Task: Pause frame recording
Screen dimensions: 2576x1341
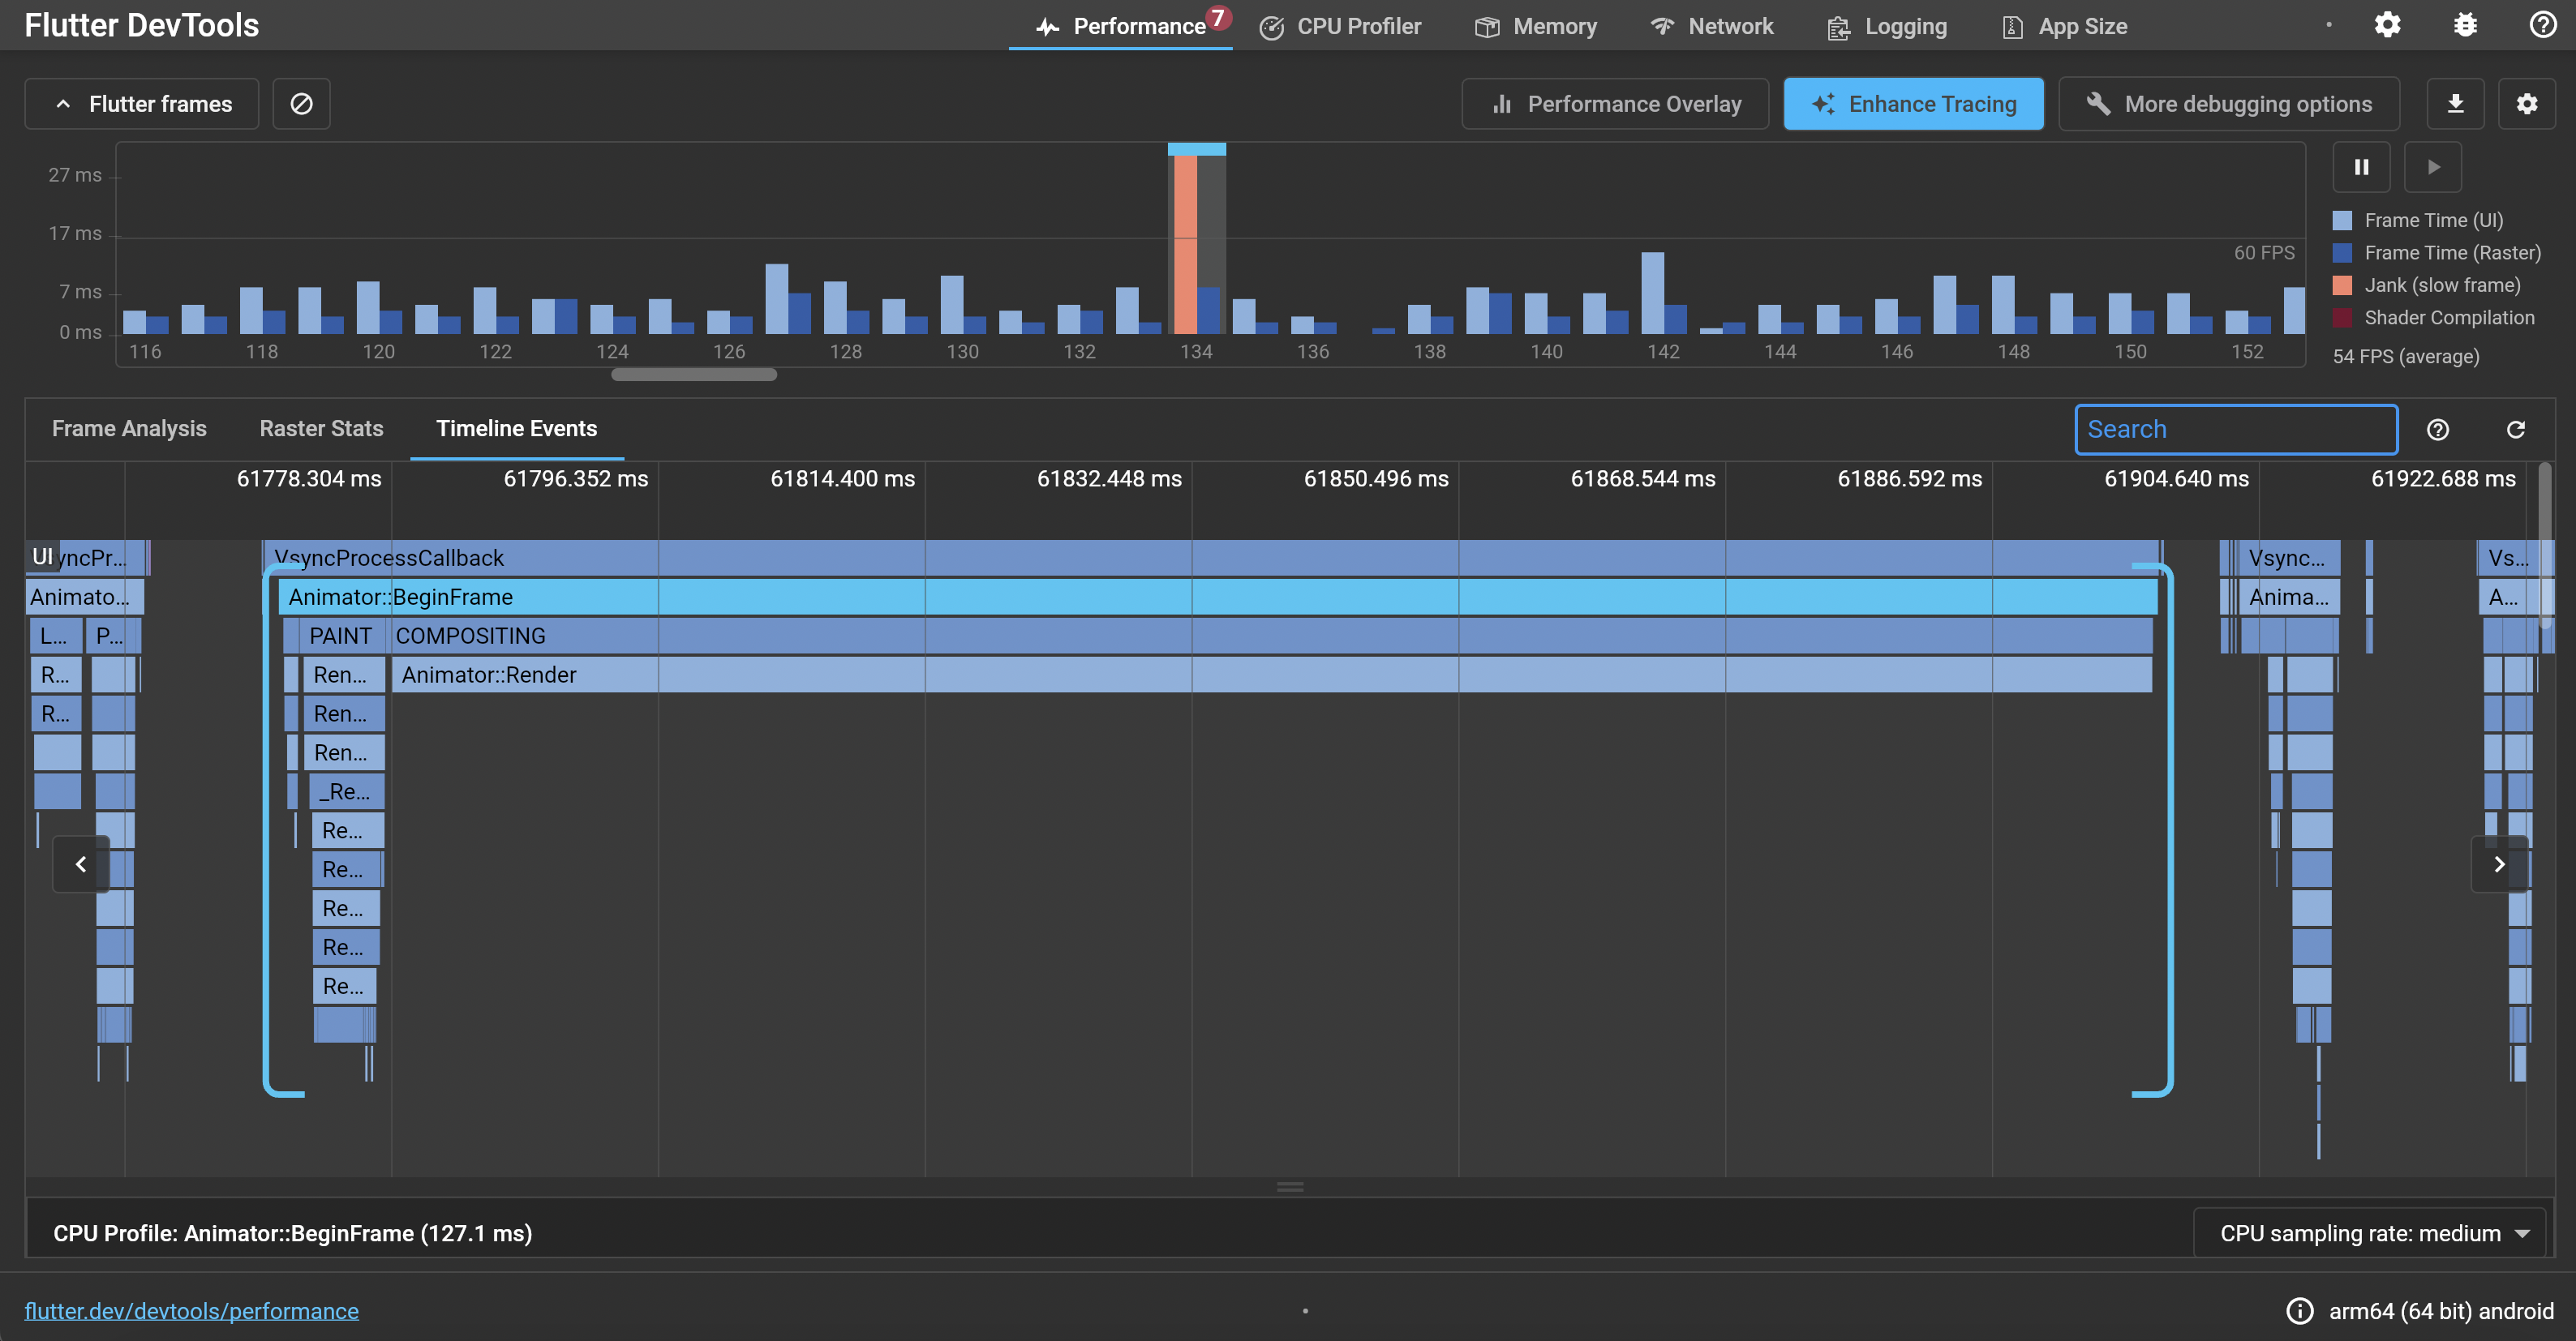Action: tap(2361, 167)
